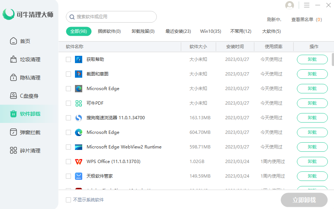
Task: Select the C盘瘦身 sidebar icon
Action: 13,96
